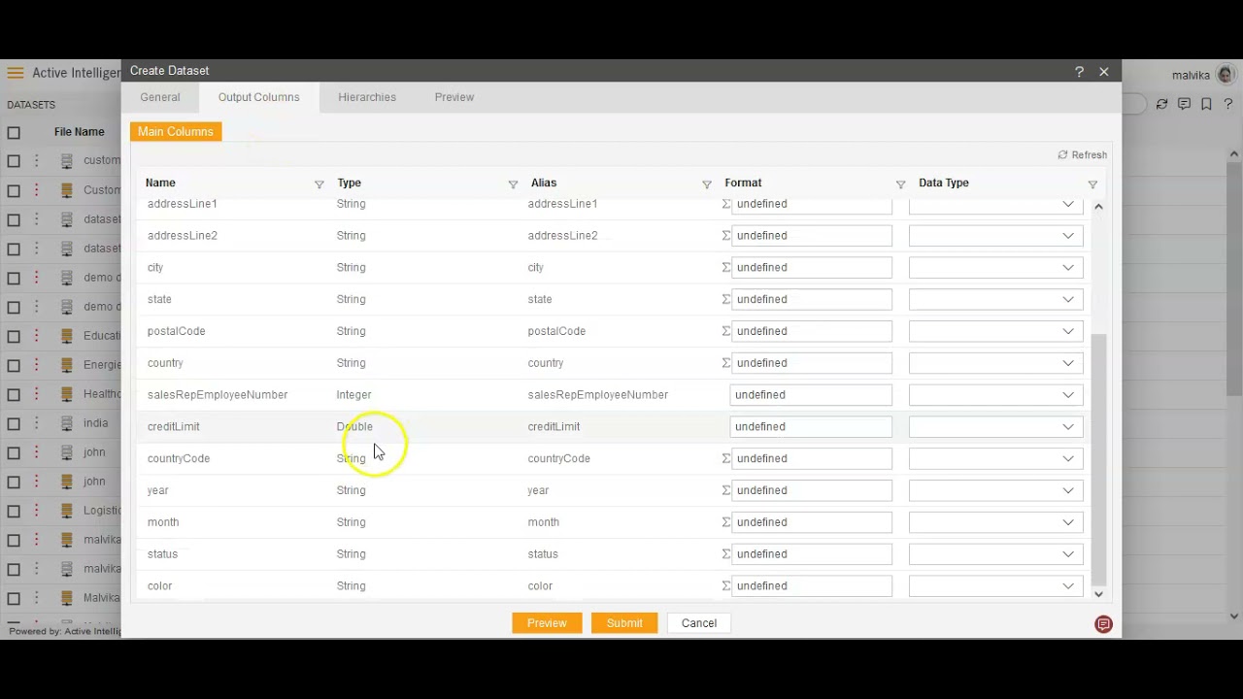Open the hamburger menu beside Active Intelligence
This screenshot has width=1243, height=699.
(15, 73)
